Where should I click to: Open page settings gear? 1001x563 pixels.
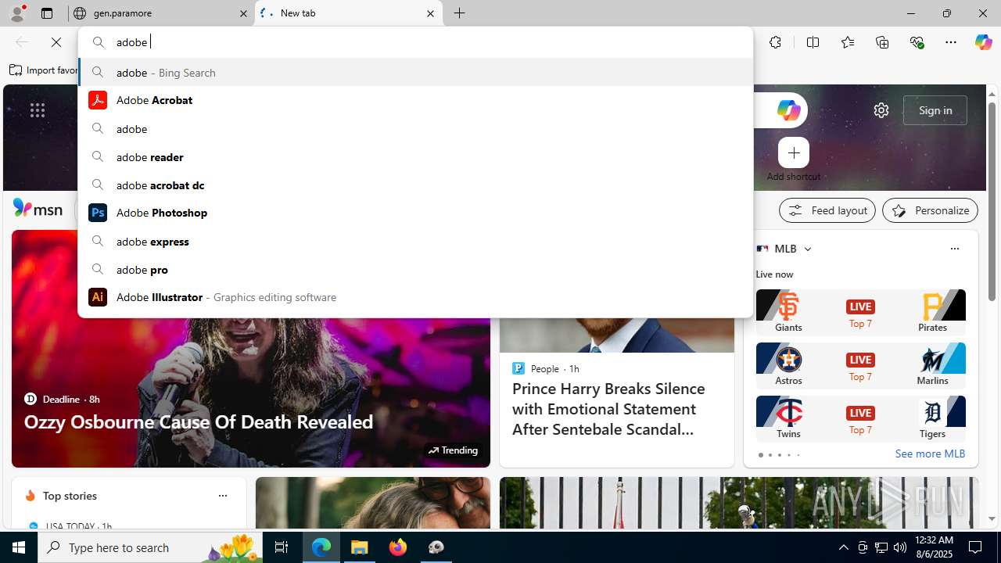click(x=881, y=110)
